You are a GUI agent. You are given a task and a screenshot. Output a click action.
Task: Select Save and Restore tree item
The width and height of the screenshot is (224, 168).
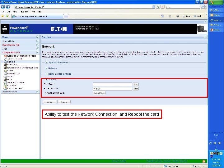tap(16, 82)
